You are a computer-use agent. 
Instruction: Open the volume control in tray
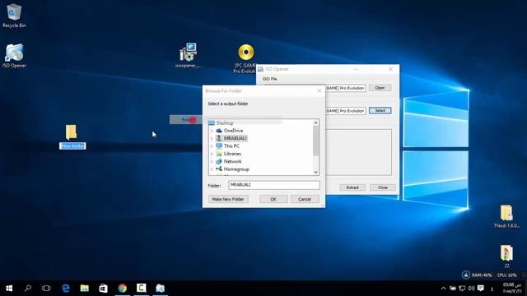pyautogui.click(x=471, y=289)
